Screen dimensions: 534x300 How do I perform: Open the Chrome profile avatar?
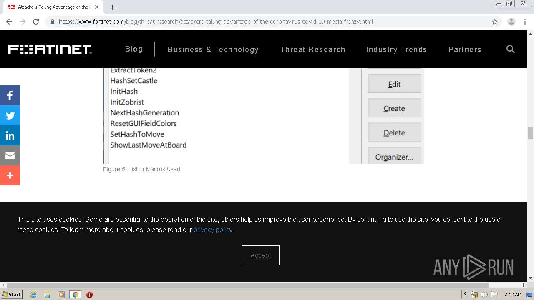[x=511, y=22]
